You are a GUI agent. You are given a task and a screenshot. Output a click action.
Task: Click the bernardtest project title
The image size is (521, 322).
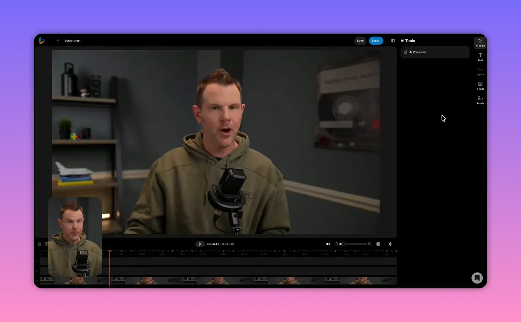(72, 40)
